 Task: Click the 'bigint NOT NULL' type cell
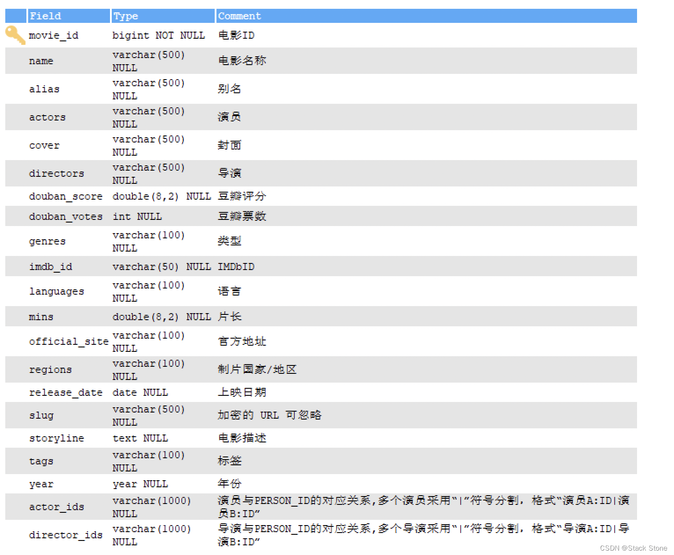[x=159, y=36]
